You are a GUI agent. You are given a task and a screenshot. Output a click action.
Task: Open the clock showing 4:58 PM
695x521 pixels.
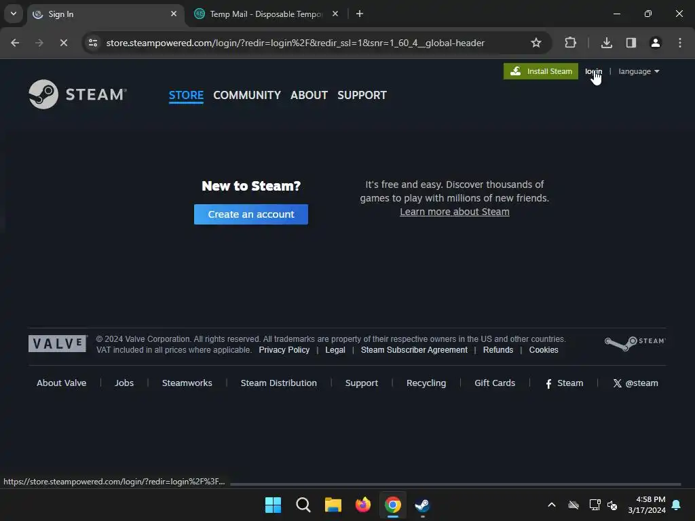[x=647, y=505]
